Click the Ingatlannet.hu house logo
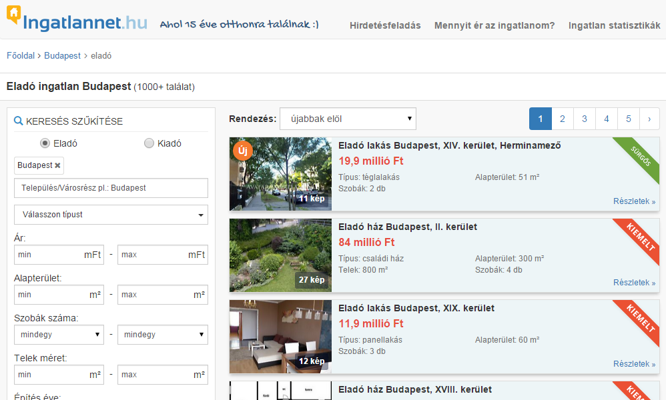 coord(13,15)
